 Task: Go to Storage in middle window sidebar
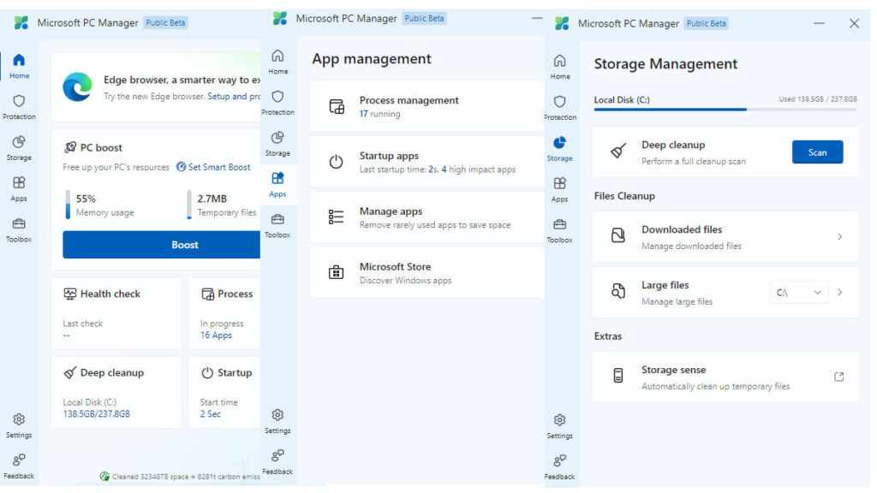[x=278, y=144]
